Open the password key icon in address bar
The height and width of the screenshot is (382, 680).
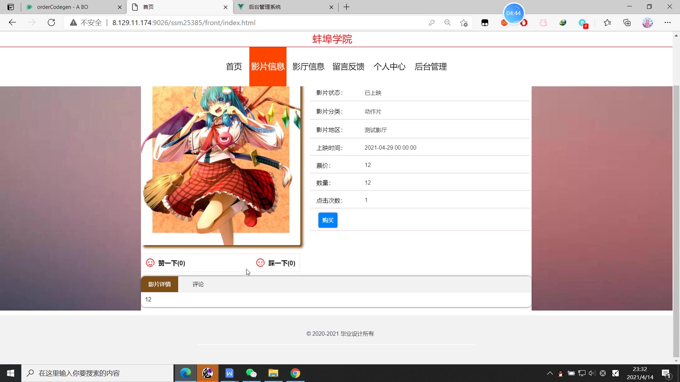tap(431, 23)
